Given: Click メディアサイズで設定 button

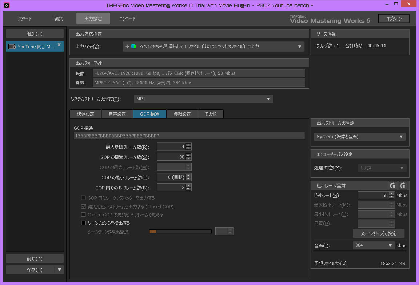Looking at the screenshot, I should tap(379, 233).
